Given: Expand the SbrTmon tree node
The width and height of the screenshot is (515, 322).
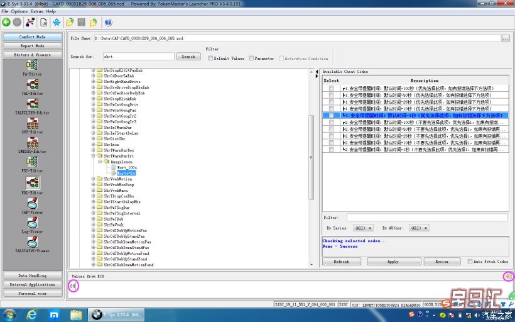Looking at the screenshot, I should tap(94, 145).
